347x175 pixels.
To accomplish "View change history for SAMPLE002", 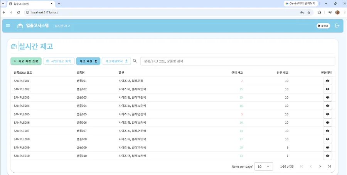I will point(327,89).
